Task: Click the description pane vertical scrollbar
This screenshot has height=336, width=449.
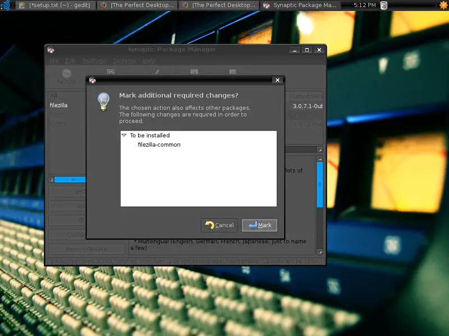Action: tap(320, 185)
